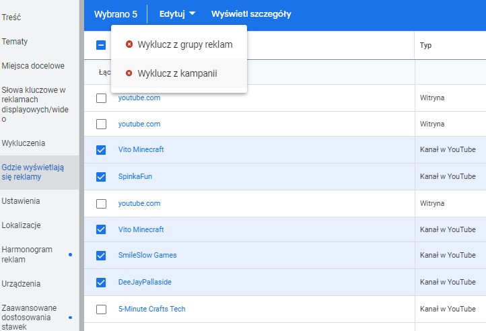Open the first Vito Minecraft channel link
486x331 pixels.
(141, 149)
